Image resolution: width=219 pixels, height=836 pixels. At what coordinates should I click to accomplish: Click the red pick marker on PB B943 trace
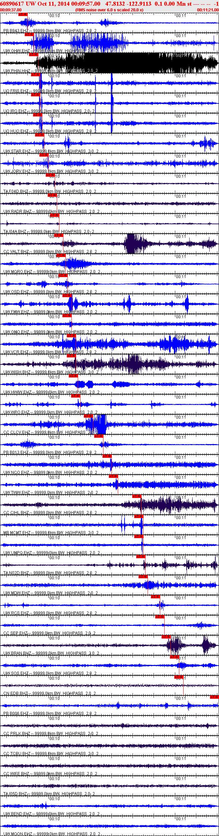(23, 14)
